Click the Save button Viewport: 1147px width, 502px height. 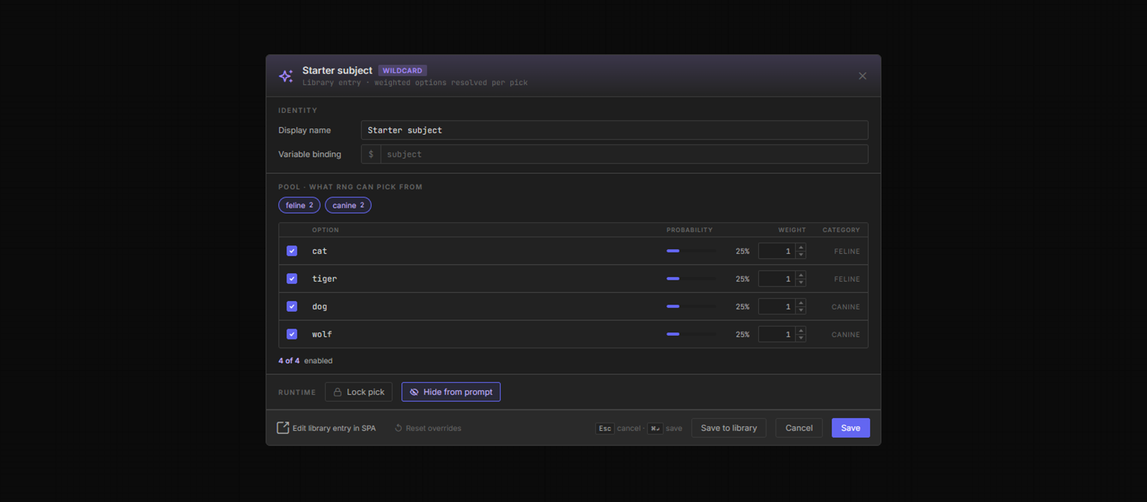[850, 428]
